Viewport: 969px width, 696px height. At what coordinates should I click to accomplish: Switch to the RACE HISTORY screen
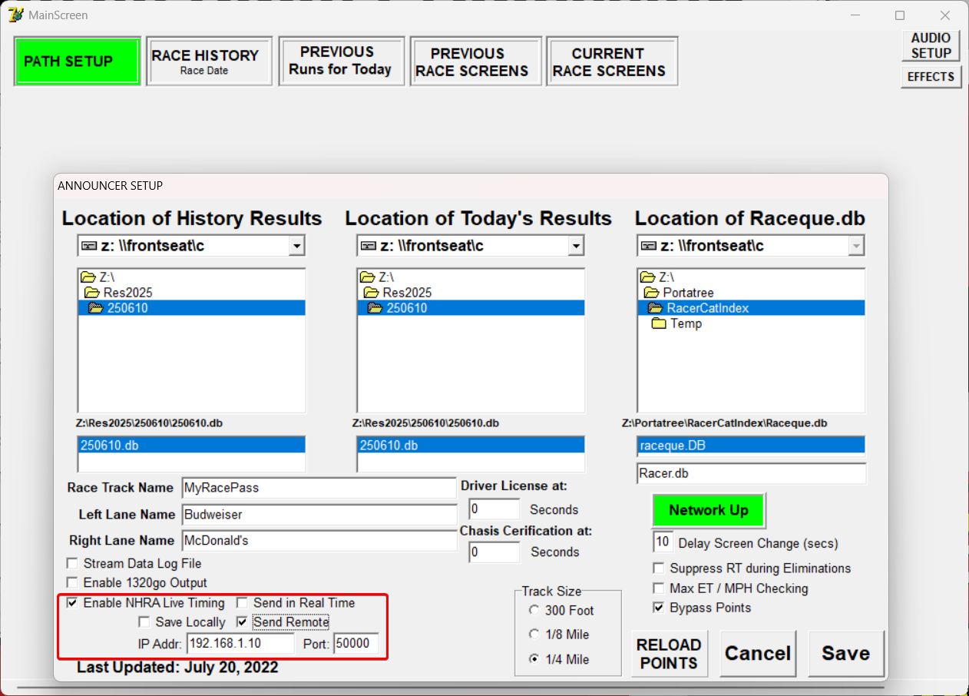tap(209, 61)
